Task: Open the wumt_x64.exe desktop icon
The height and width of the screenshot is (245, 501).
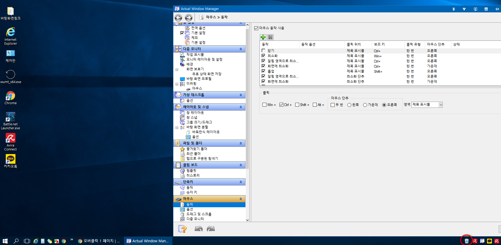Action: pos(11,77)
